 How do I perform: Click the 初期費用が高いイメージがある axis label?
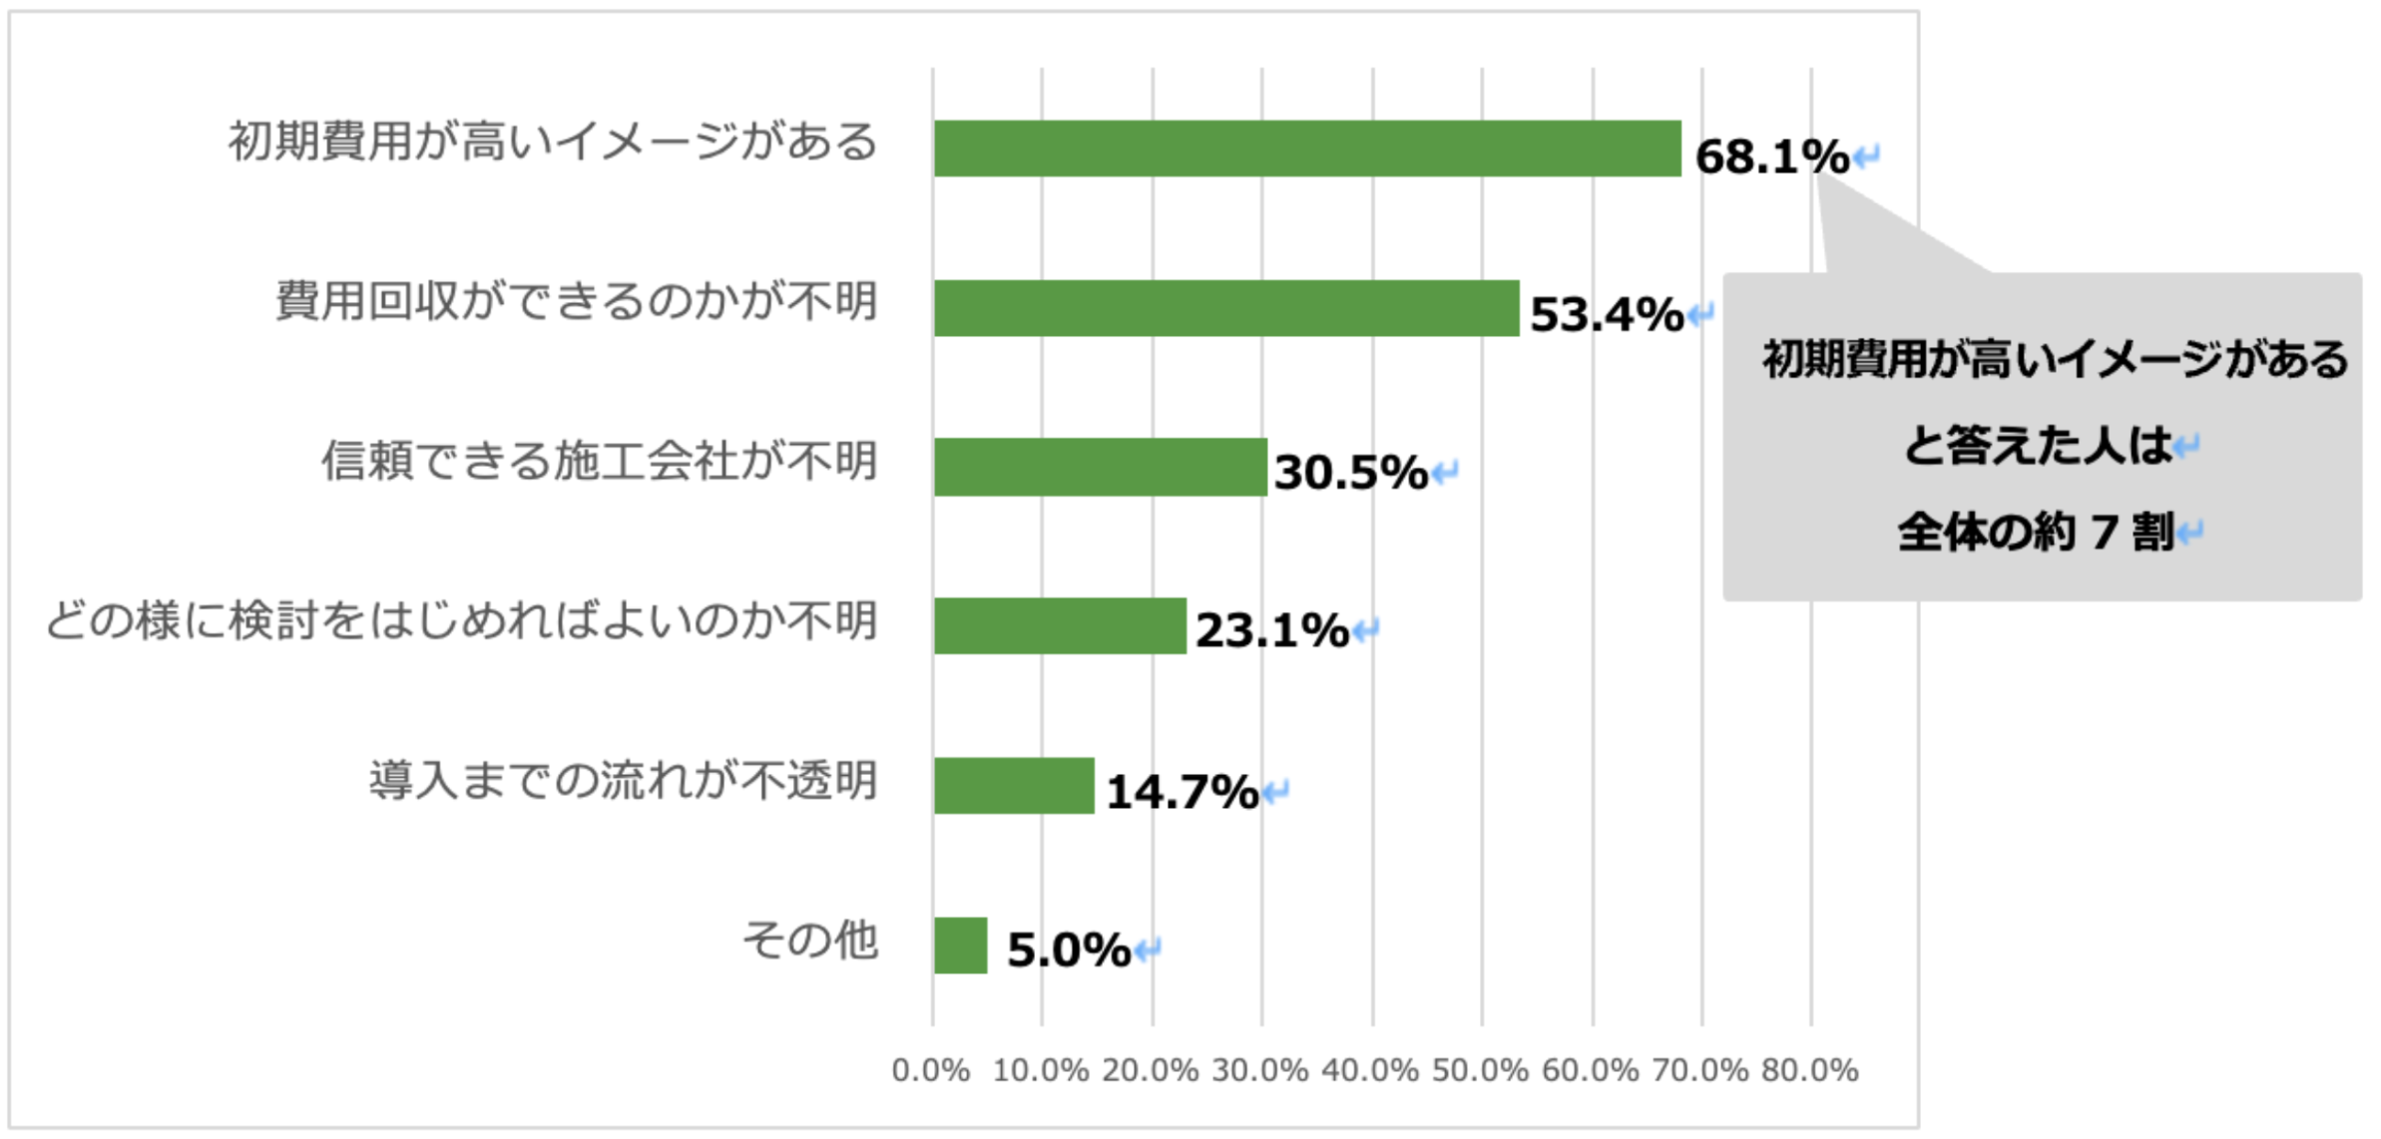pos(553,142)
